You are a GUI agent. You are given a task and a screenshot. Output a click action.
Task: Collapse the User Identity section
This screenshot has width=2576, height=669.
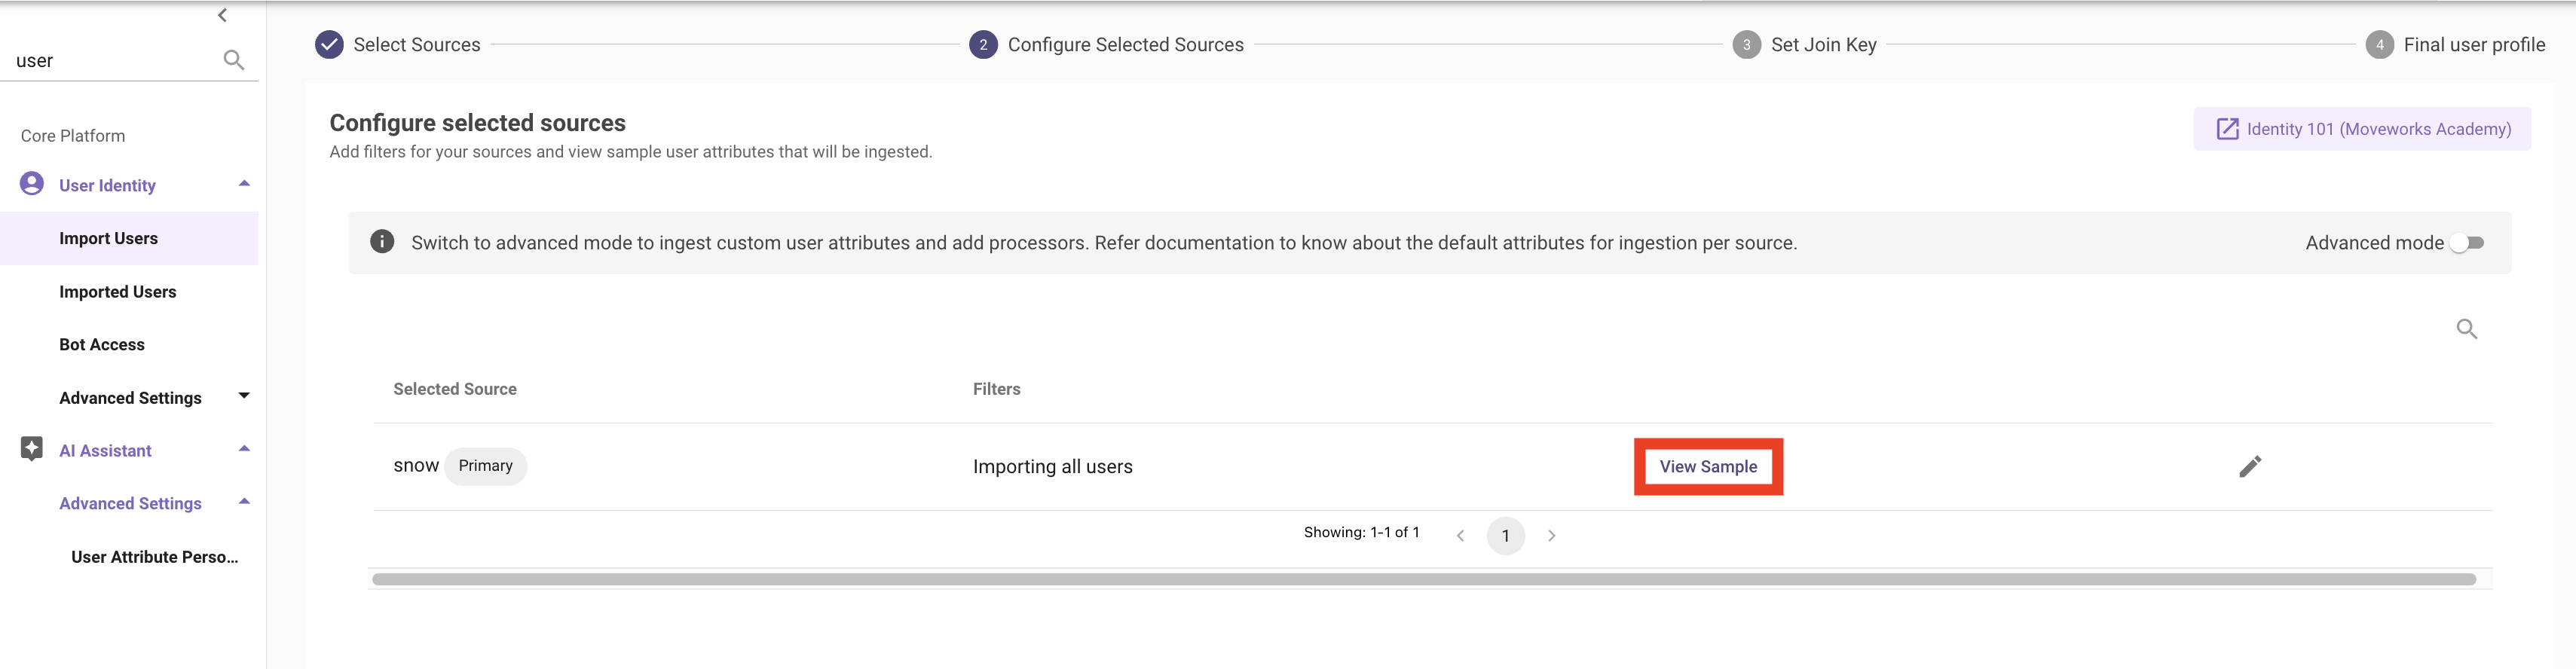(x=244, y=184)
